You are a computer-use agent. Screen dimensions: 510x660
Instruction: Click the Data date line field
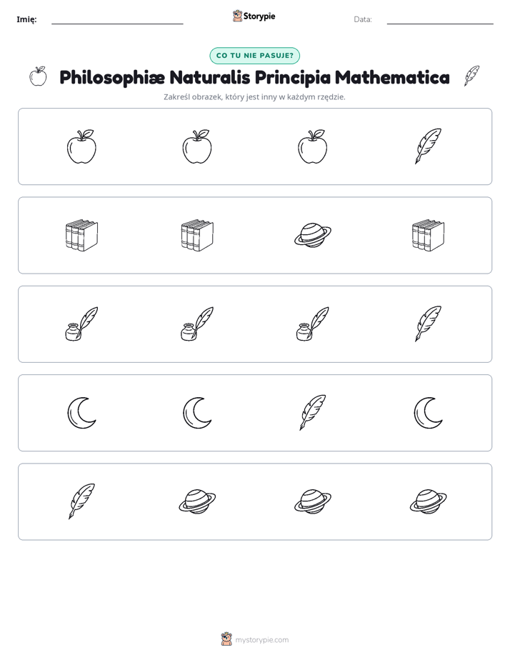pyautogui.click(x=440, y=19)
